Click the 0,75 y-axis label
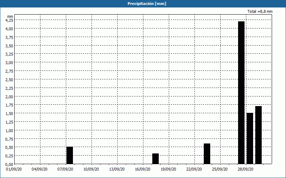 pyautogui.click(x=9, y=139)
